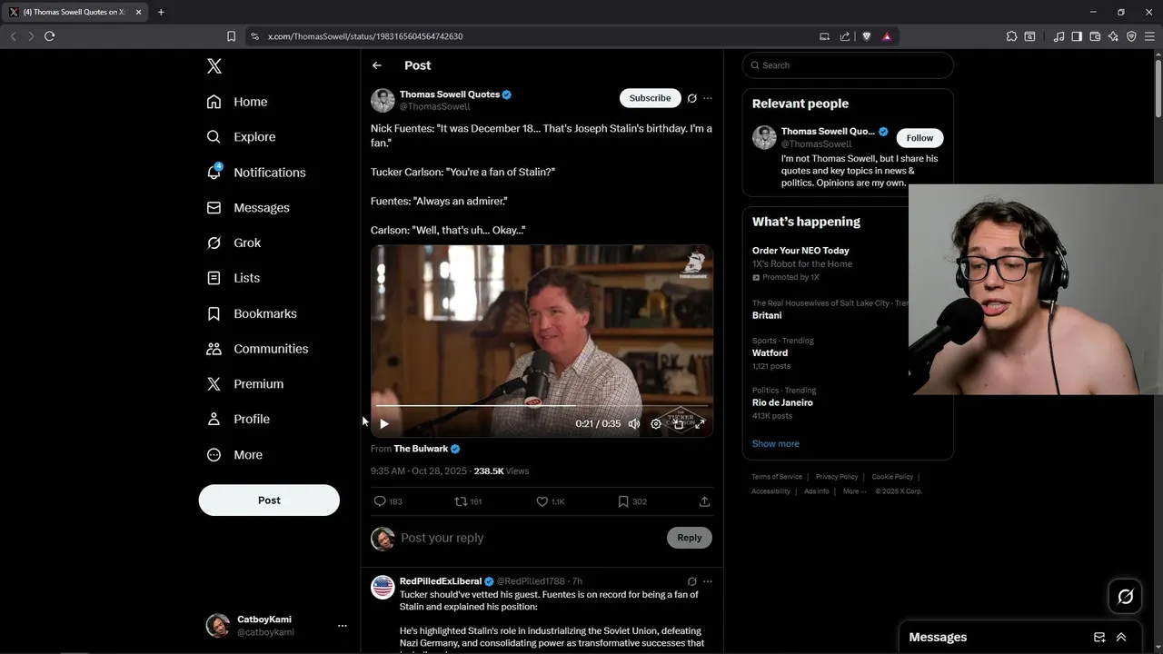
Task: Expand the footer More menu
Action: [854, 491]
